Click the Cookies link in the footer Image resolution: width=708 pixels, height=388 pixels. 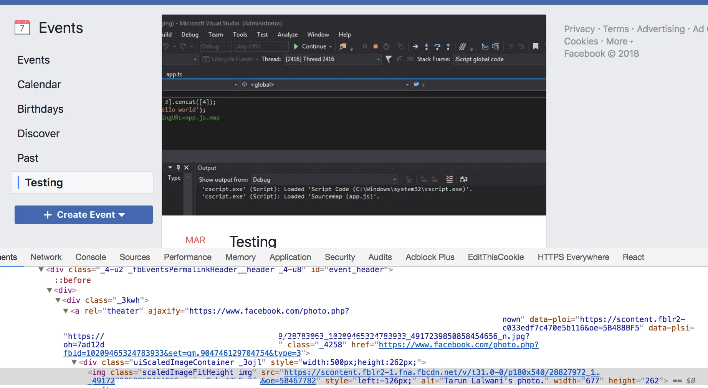(581, 41)
